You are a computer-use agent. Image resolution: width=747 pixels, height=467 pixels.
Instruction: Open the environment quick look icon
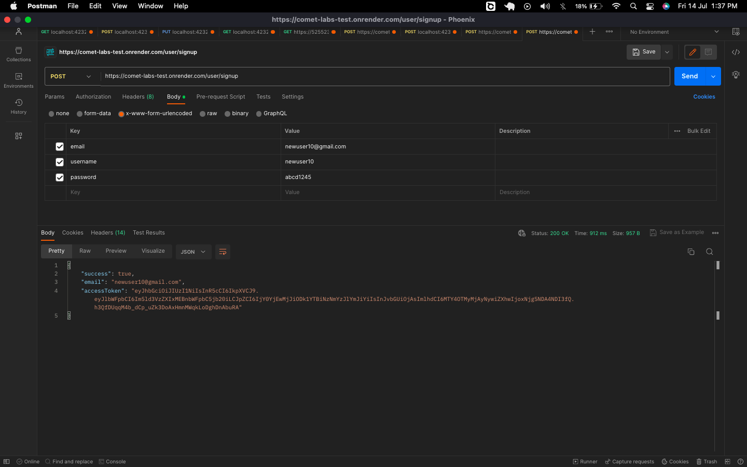click(736, 32)
